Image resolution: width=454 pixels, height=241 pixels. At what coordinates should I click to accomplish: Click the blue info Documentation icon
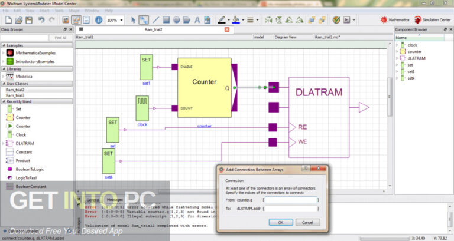tap(99, 20)
